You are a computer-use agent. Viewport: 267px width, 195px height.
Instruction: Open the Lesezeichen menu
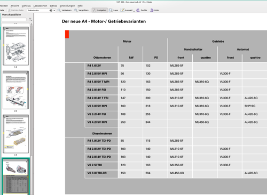pos(40,6)
